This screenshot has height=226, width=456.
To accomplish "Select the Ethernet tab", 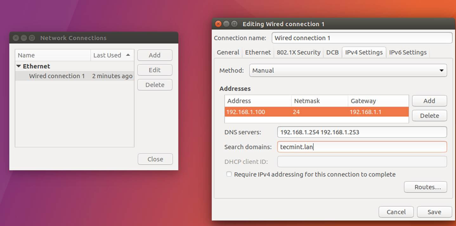I will pos(258,52).
